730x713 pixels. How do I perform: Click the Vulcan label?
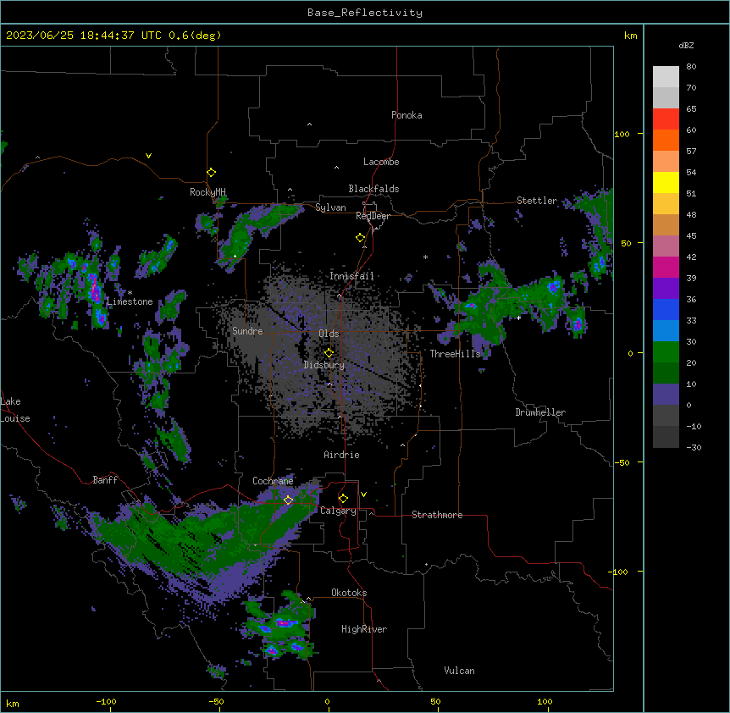click(x=460, y=671)
